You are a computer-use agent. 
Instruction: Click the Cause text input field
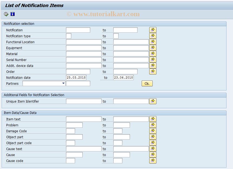(x=84, y=148)
